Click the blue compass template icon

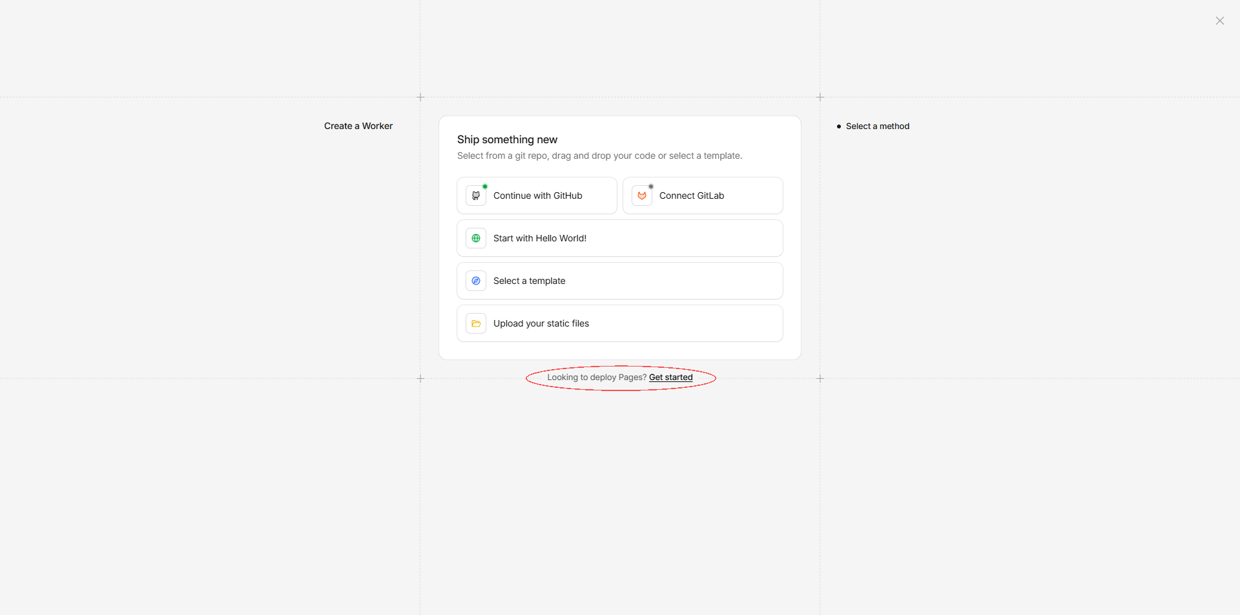coord(476,281)
